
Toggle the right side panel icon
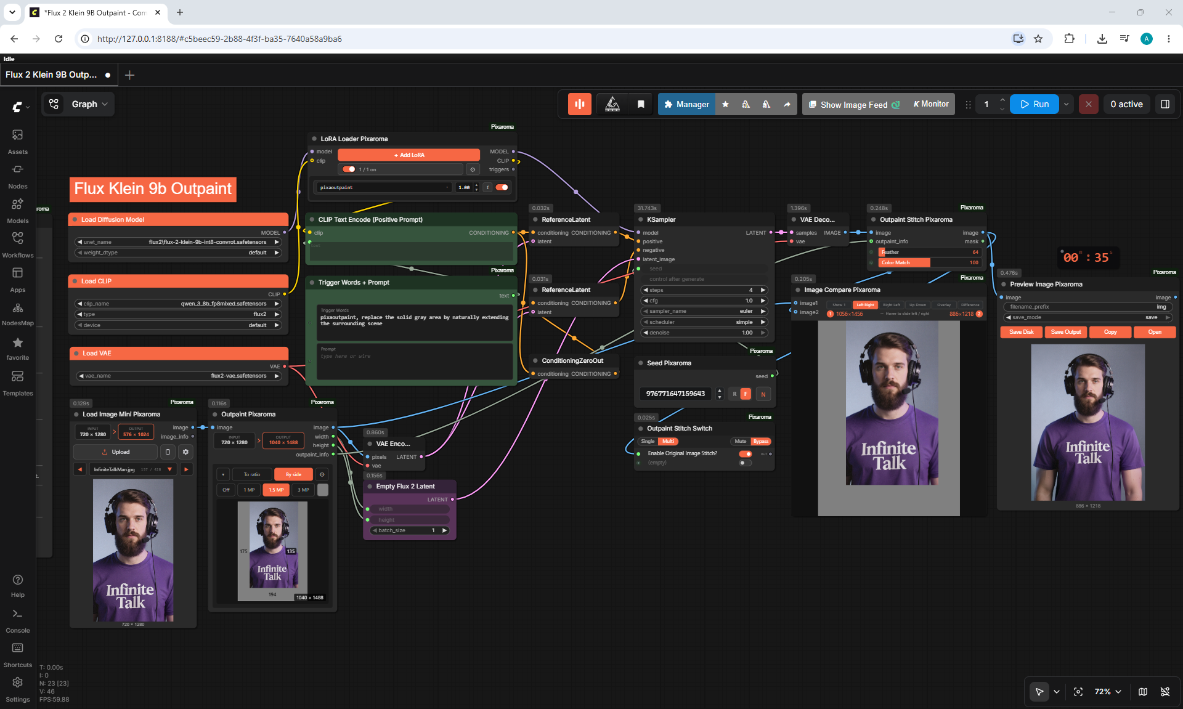(x=1165, y=104)
